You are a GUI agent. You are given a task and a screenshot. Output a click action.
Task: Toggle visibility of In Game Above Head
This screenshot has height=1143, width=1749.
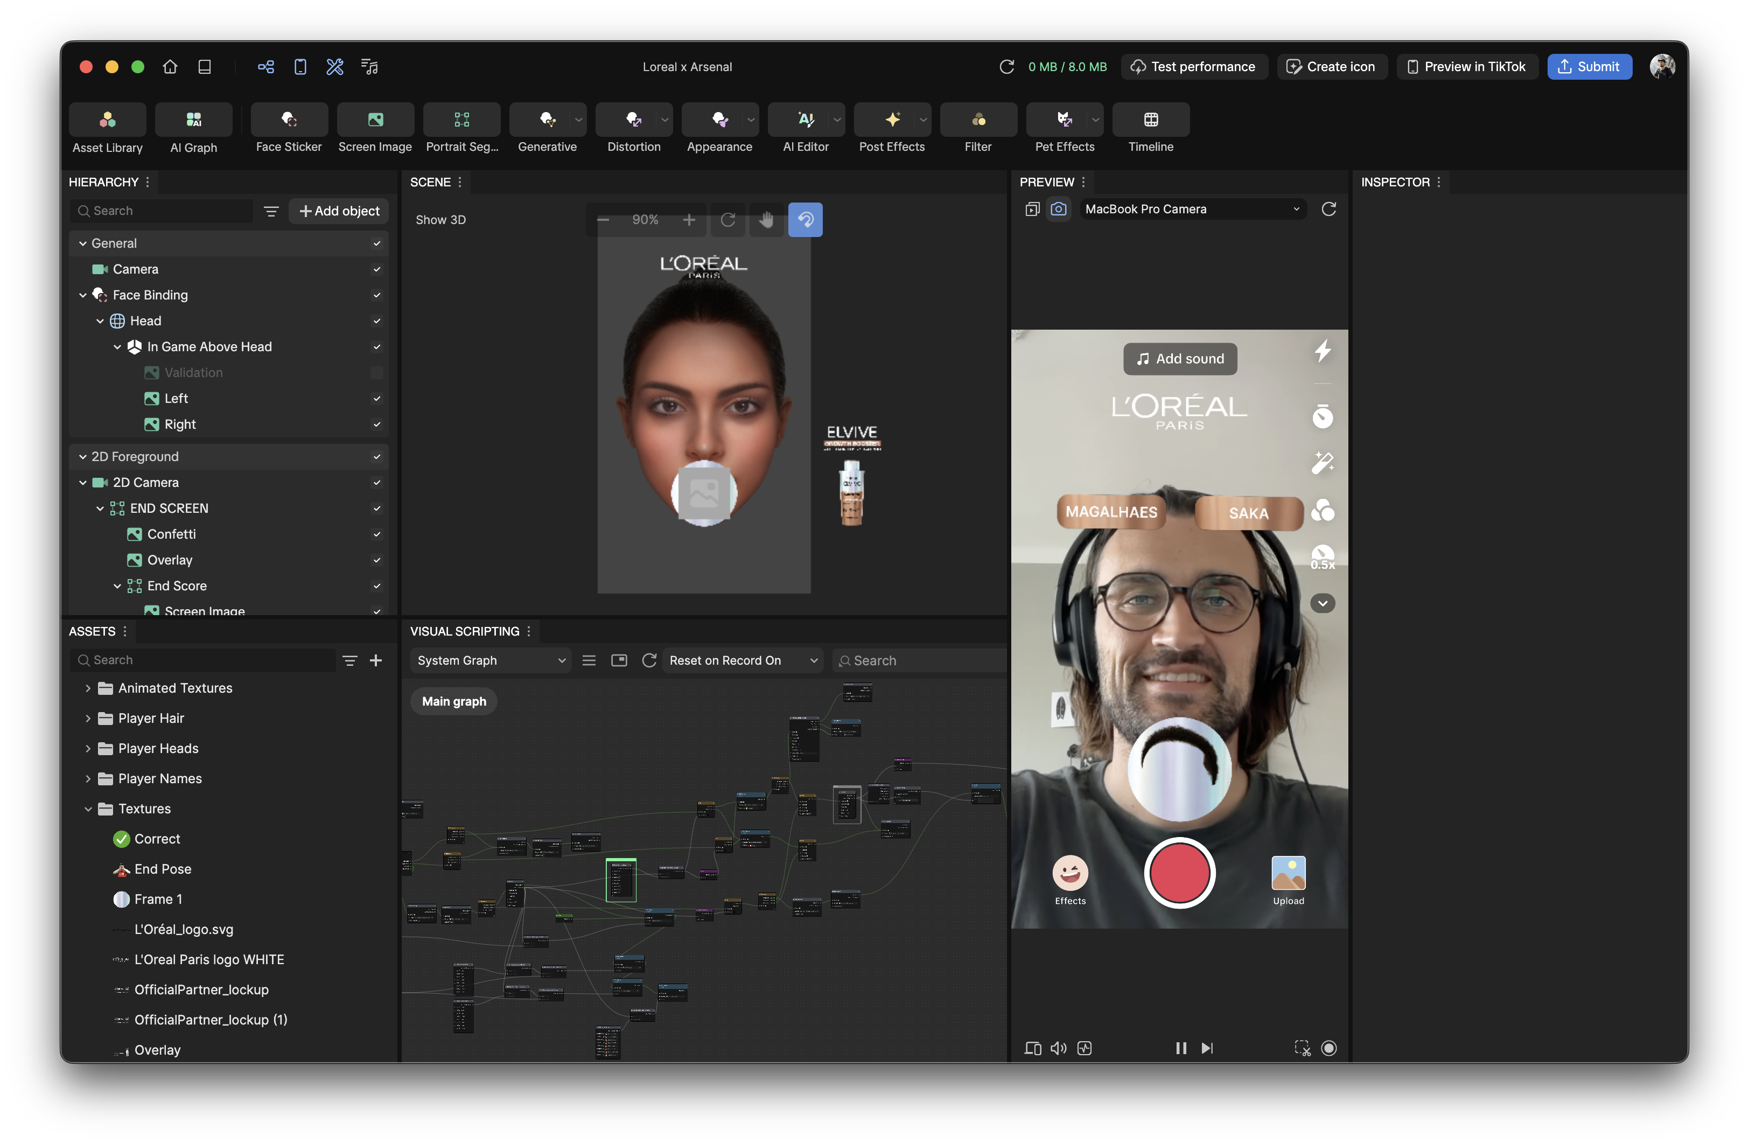click(377, 347)
